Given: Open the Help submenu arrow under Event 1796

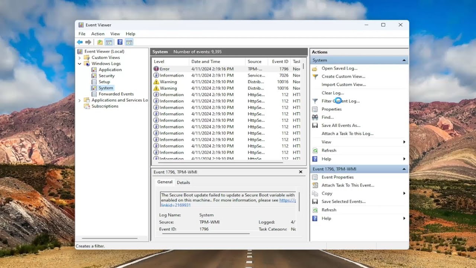Looking at the screenshot, I should point(404,218).
